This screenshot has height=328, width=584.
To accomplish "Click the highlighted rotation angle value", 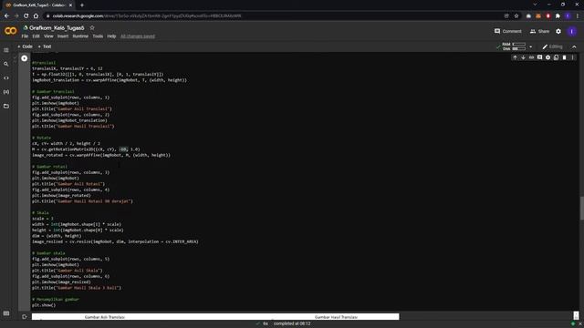I will [x=124, y=149].
